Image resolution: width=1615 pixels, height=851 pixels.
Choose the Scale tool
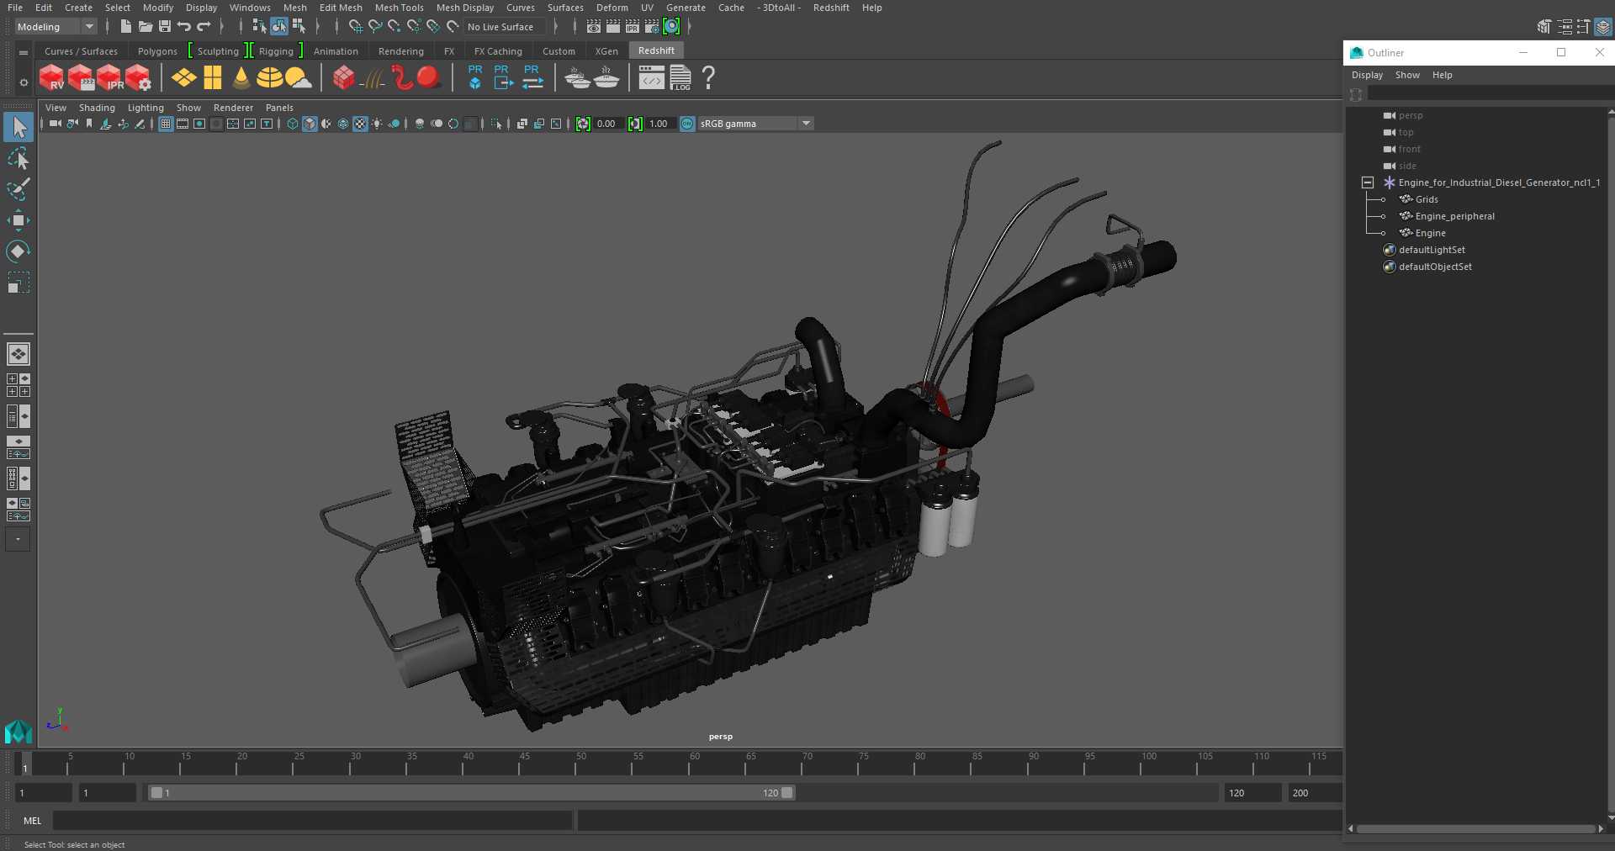pos(18,283)
